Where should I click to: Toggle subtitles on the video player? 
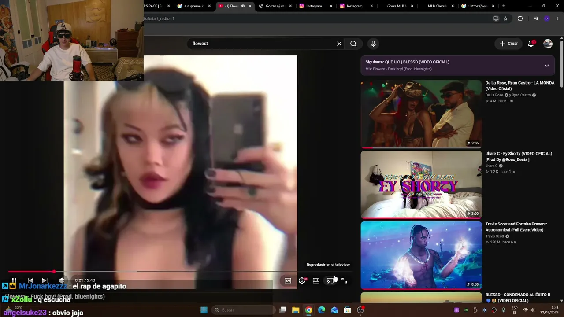[288, 280]
